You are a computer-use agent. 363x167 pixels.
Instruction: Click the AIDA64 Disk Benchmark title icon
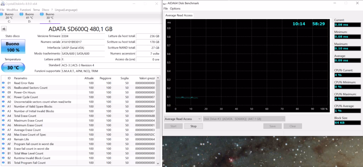(x=165, y=3)
